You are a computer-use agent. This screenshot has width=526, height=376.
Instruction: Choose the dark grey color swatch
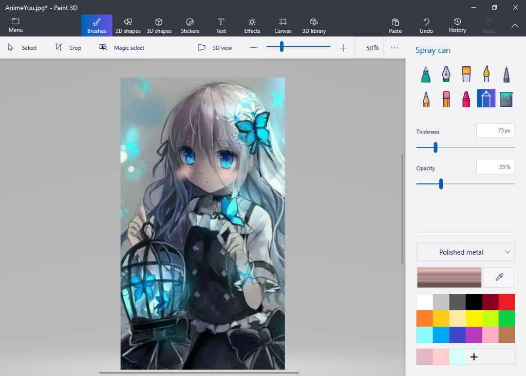pos(457,302)
